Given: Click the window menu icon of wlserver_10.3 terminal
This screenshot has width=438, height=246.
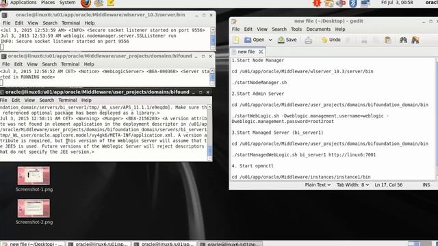Looking at the screenshot, I should click(5, 15).
